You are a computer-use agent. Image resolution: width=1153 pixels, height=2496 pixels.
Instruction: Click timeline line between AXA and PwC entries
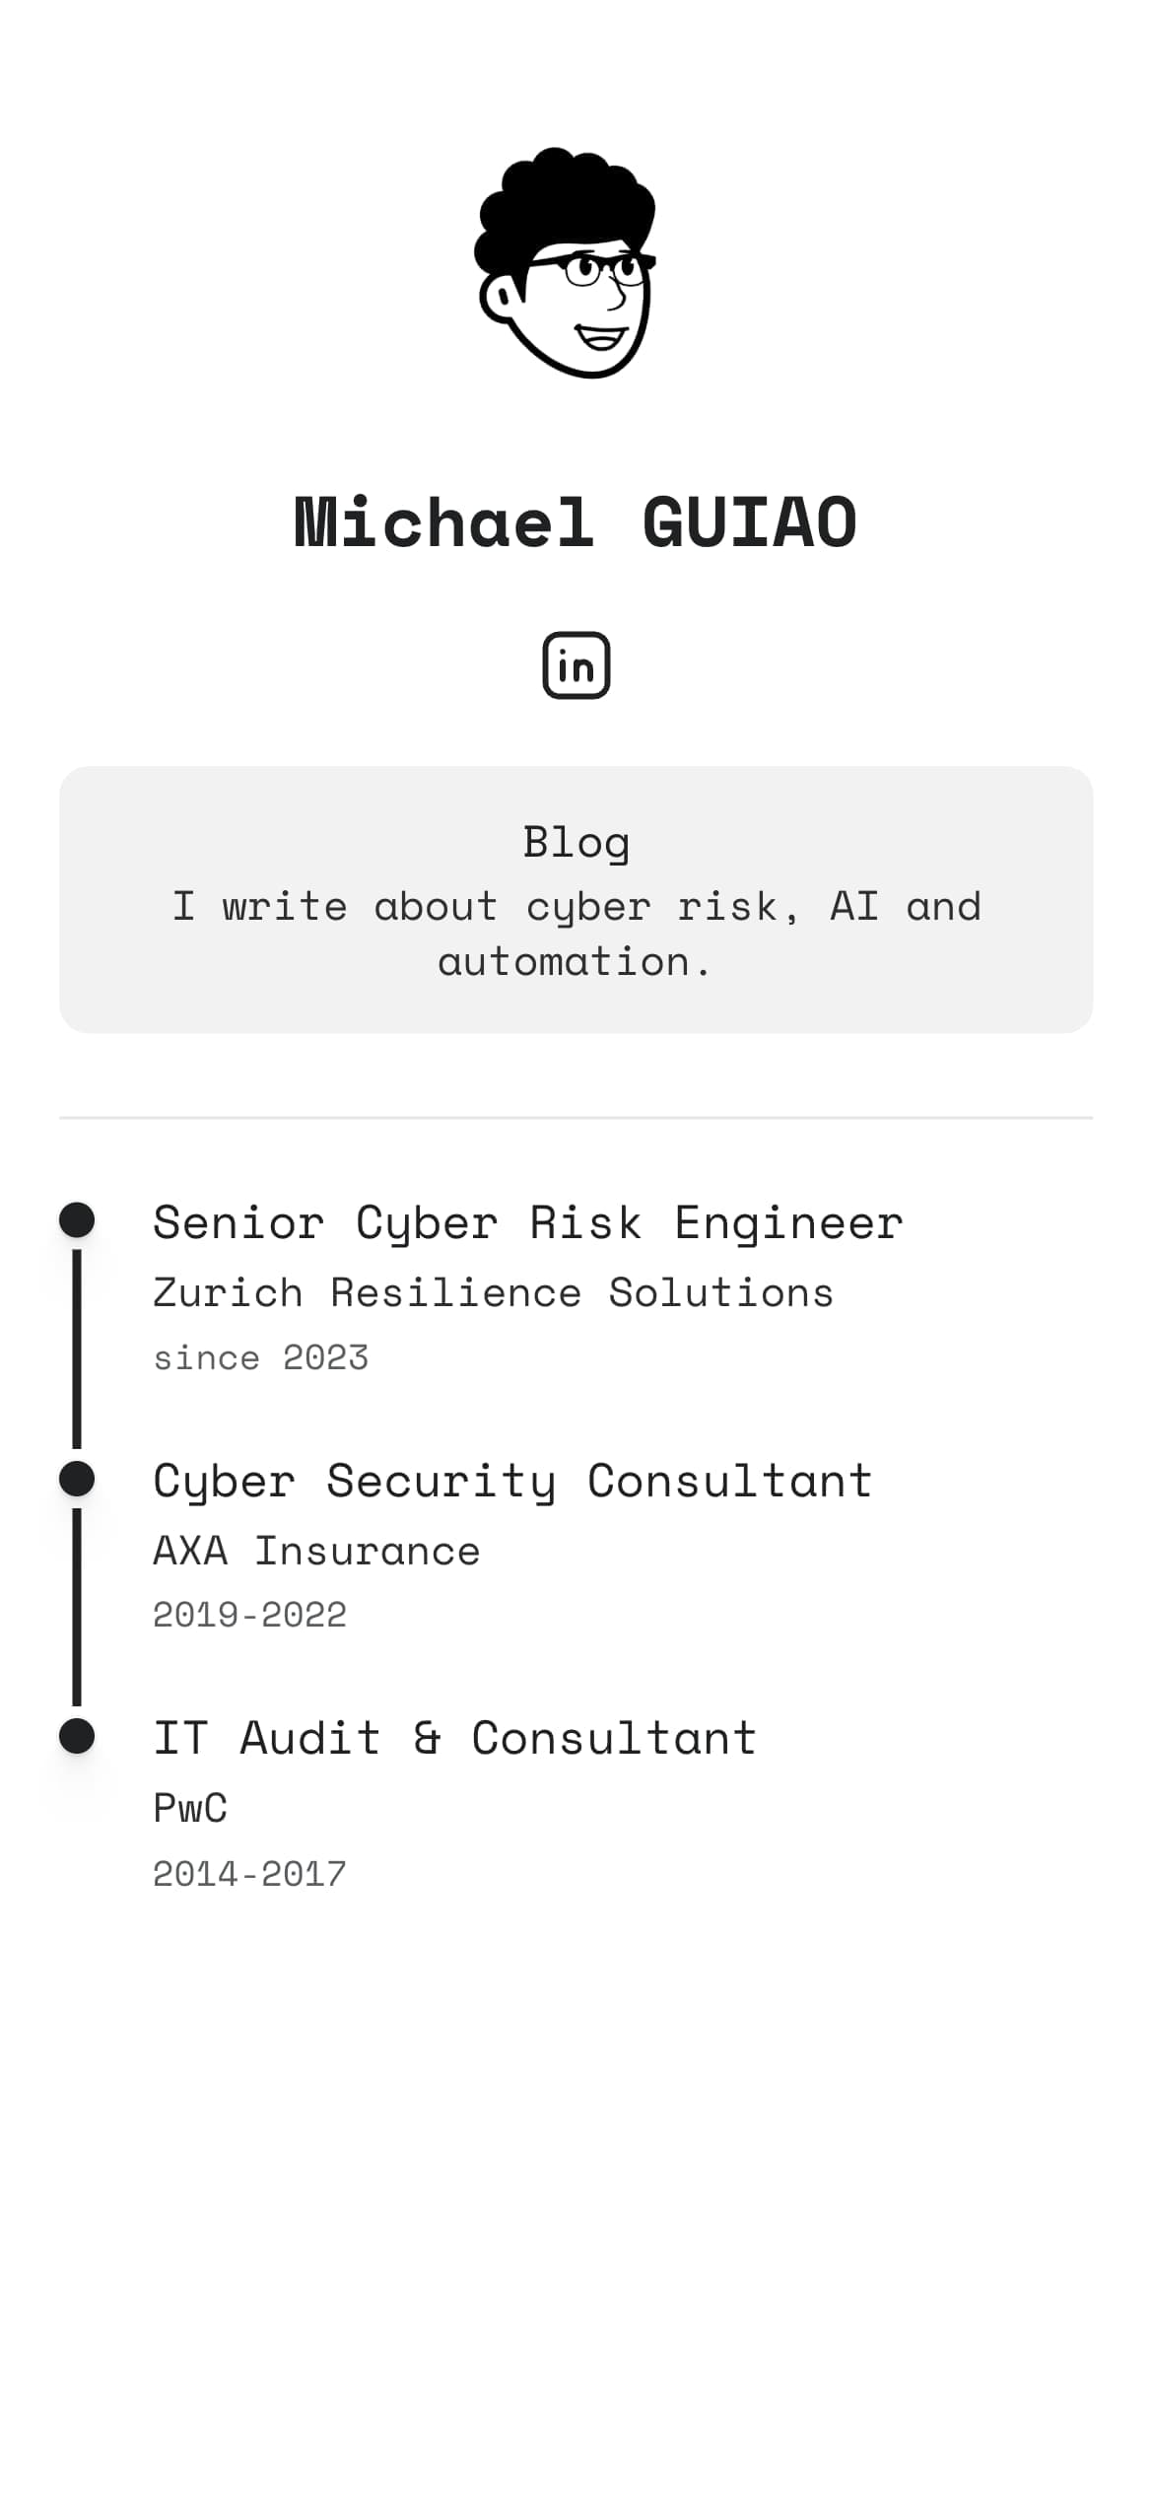click(77, 1607)
